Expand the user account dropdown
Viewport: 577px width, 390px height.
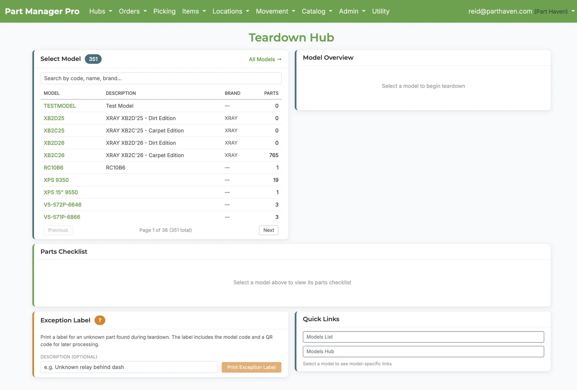521,11
